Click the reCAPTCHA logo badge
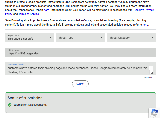The height and width of the screenshot is (118, 160). (x=154, y=112)
